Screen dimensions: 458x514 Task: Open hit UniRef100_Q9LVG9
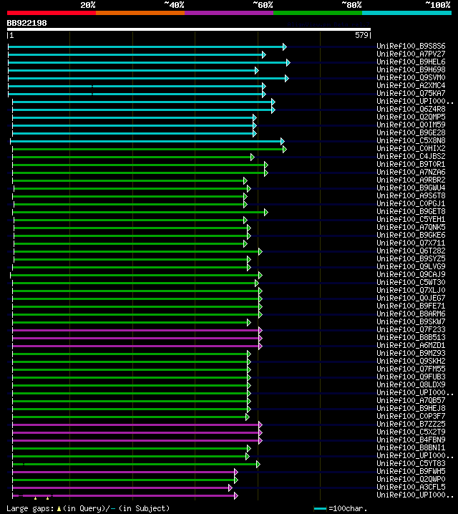tap(411, 266)
